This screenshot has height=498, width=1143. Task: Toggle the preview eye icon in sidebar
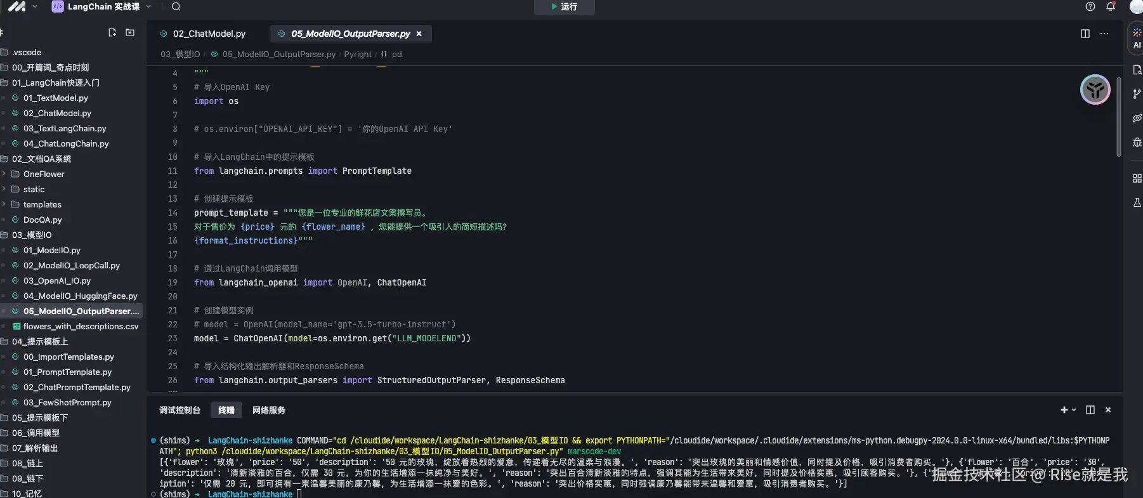point(1136,118)
